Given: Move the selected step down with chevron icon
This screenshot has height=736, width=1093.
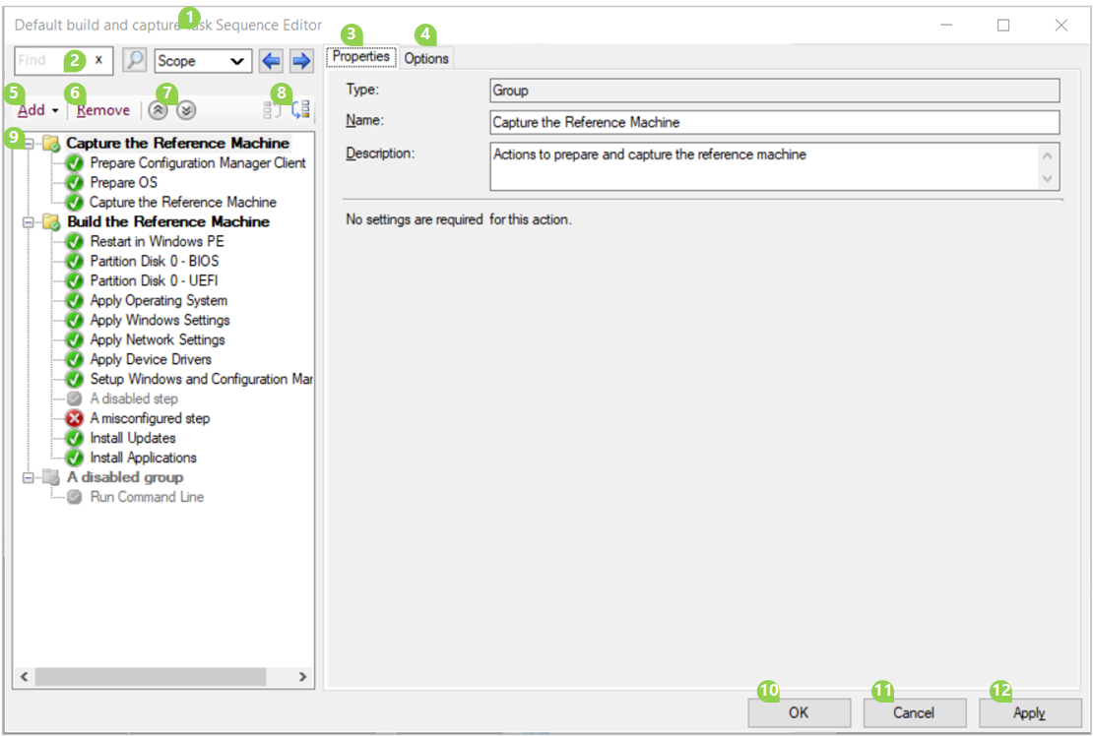Looking at the screenshot, I should point(186,109).
